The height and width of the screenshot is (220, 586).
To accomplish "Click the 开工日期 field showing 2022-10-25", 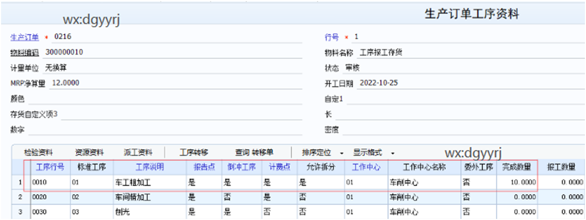I will (471, 84).
